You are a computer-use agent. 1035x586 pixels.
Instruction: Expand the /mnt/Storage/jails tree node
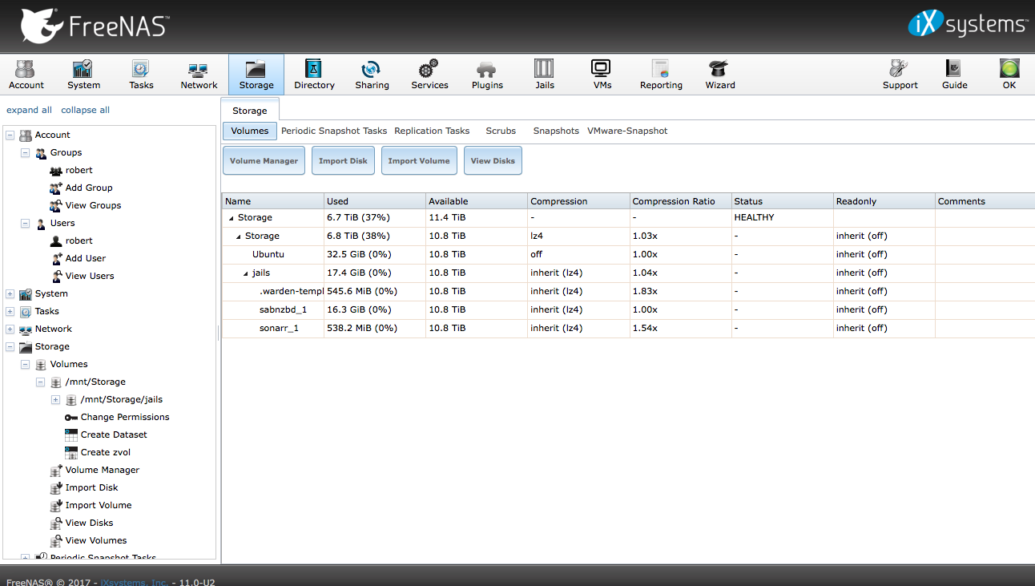[x=55, y=399]
